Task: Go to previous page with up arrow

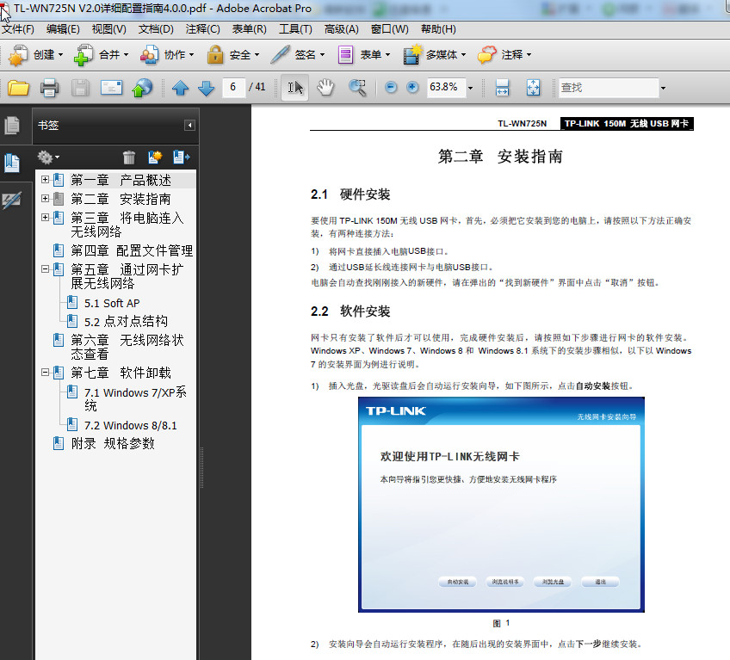Action: point(180,88)
